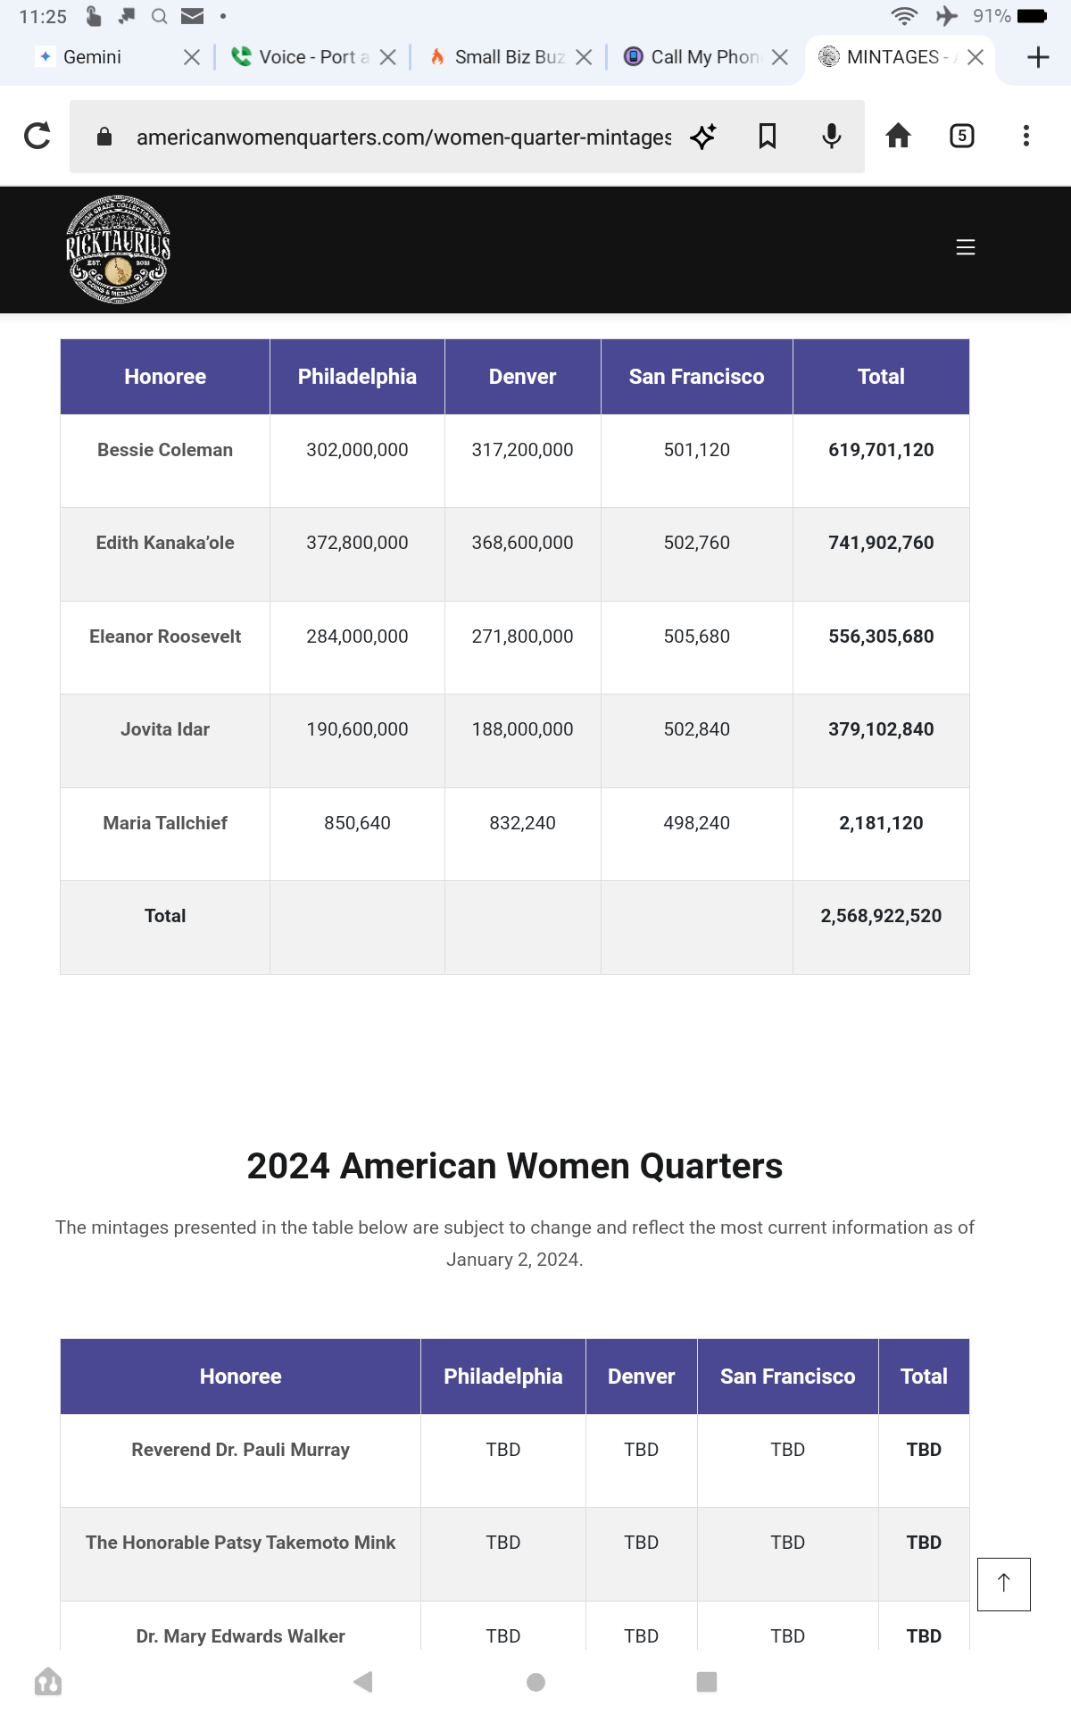
Task: Switch to the Voice - Port tab
Action: [303, 58]
